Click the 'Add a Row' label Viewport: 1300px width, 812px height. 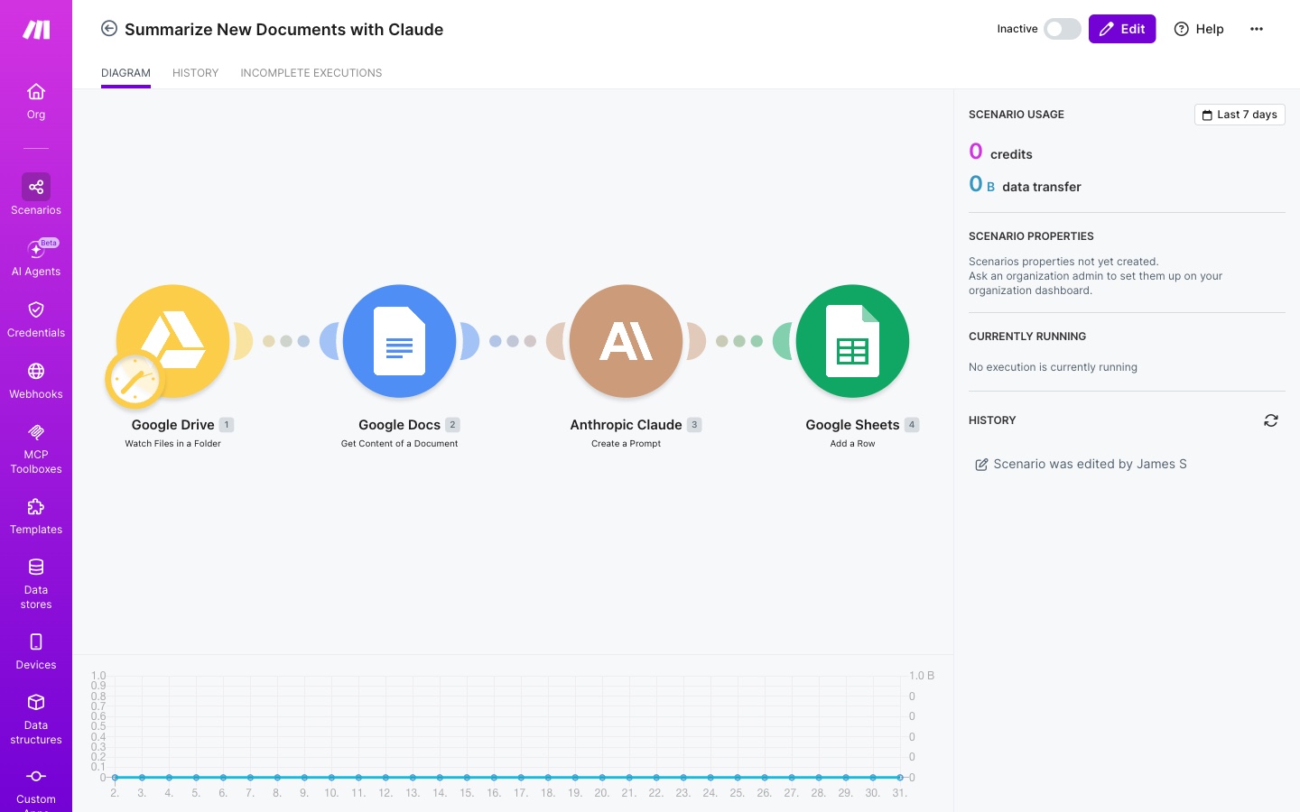click(x=852, y=443)
